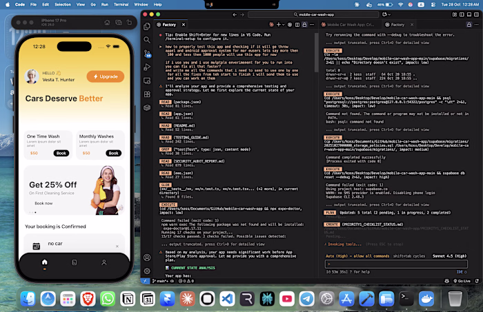Click Auto (High) allow all commands mode
Viewport: 483px width, 312px height.
[357, 256]
